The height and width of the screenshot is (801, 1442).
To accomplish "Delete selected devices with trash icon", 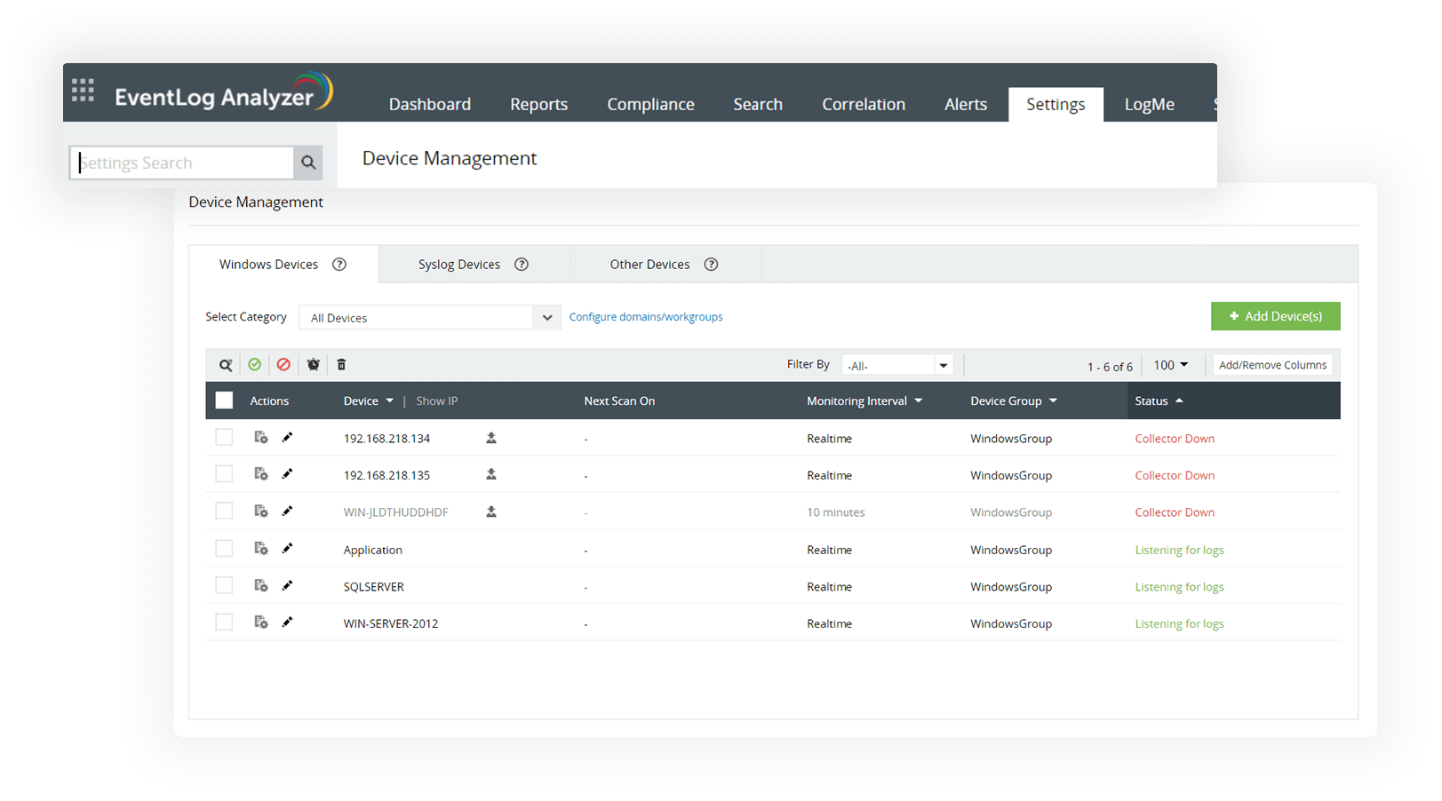I will point(341,365).
